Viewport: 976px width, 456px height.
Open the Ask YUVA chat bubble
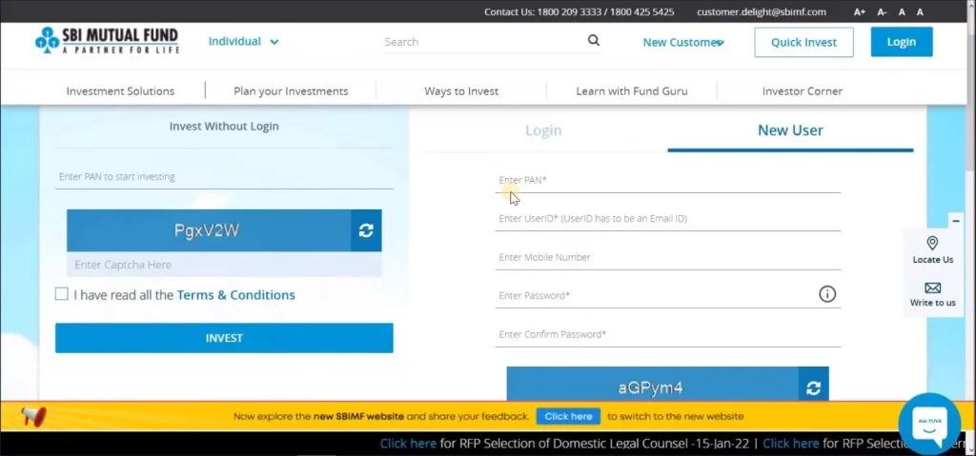click(x=929, y=424)
